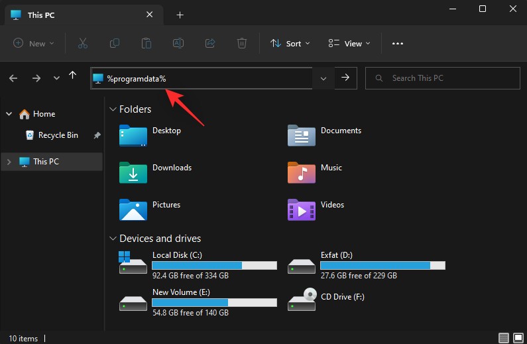This screenshot has width=527, height=344.
Task: Collapse the Devices and drives section
Action: pyautogui.click(x=113, y=239)
